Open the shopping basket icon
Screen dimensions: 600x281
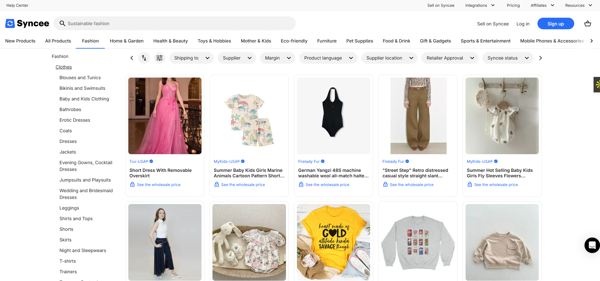pyautogui.click(x=587, y=23)
